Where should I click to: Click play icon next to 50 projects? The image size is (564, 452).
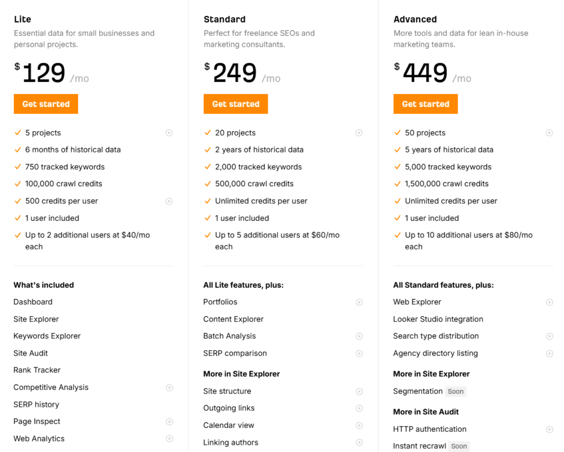point(549,133)
